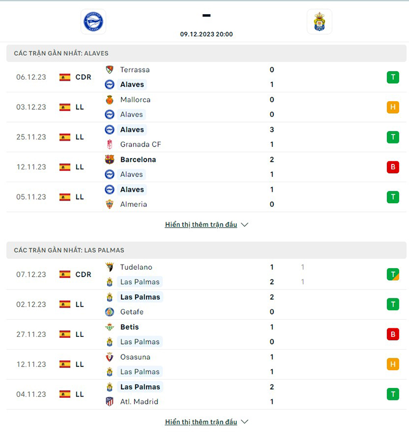Click the Spanish flag next to the 06.12.23 match
This screenshot has width=409, height=439.
coord(66,77)
